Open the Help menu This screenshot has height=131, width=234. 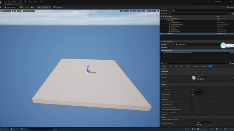coord(41,1)
